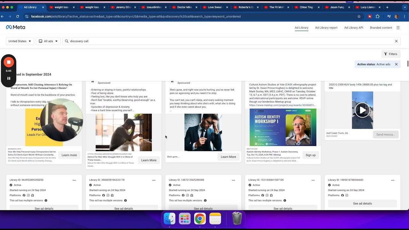Open the meetup.com projectcasy link

click(282, 105)
